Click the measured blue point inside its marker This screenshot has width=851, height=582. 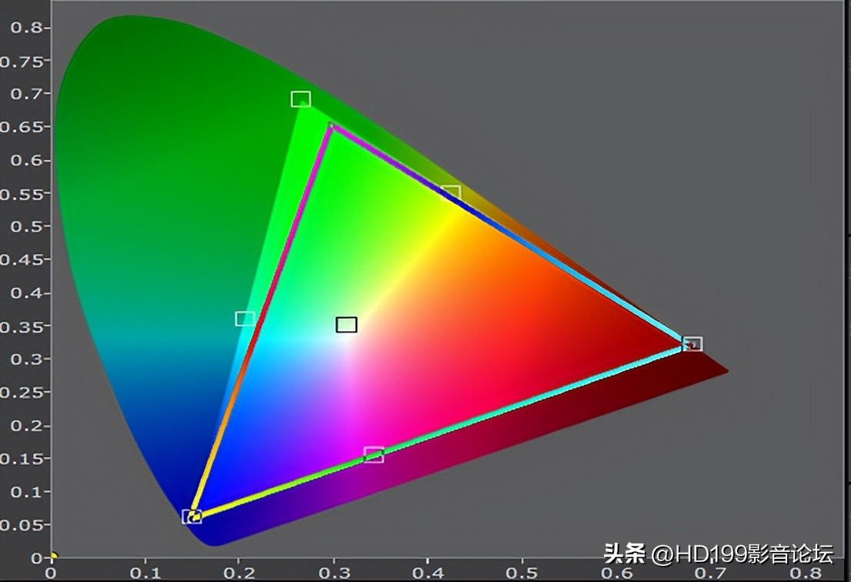[x=192, y=517]
